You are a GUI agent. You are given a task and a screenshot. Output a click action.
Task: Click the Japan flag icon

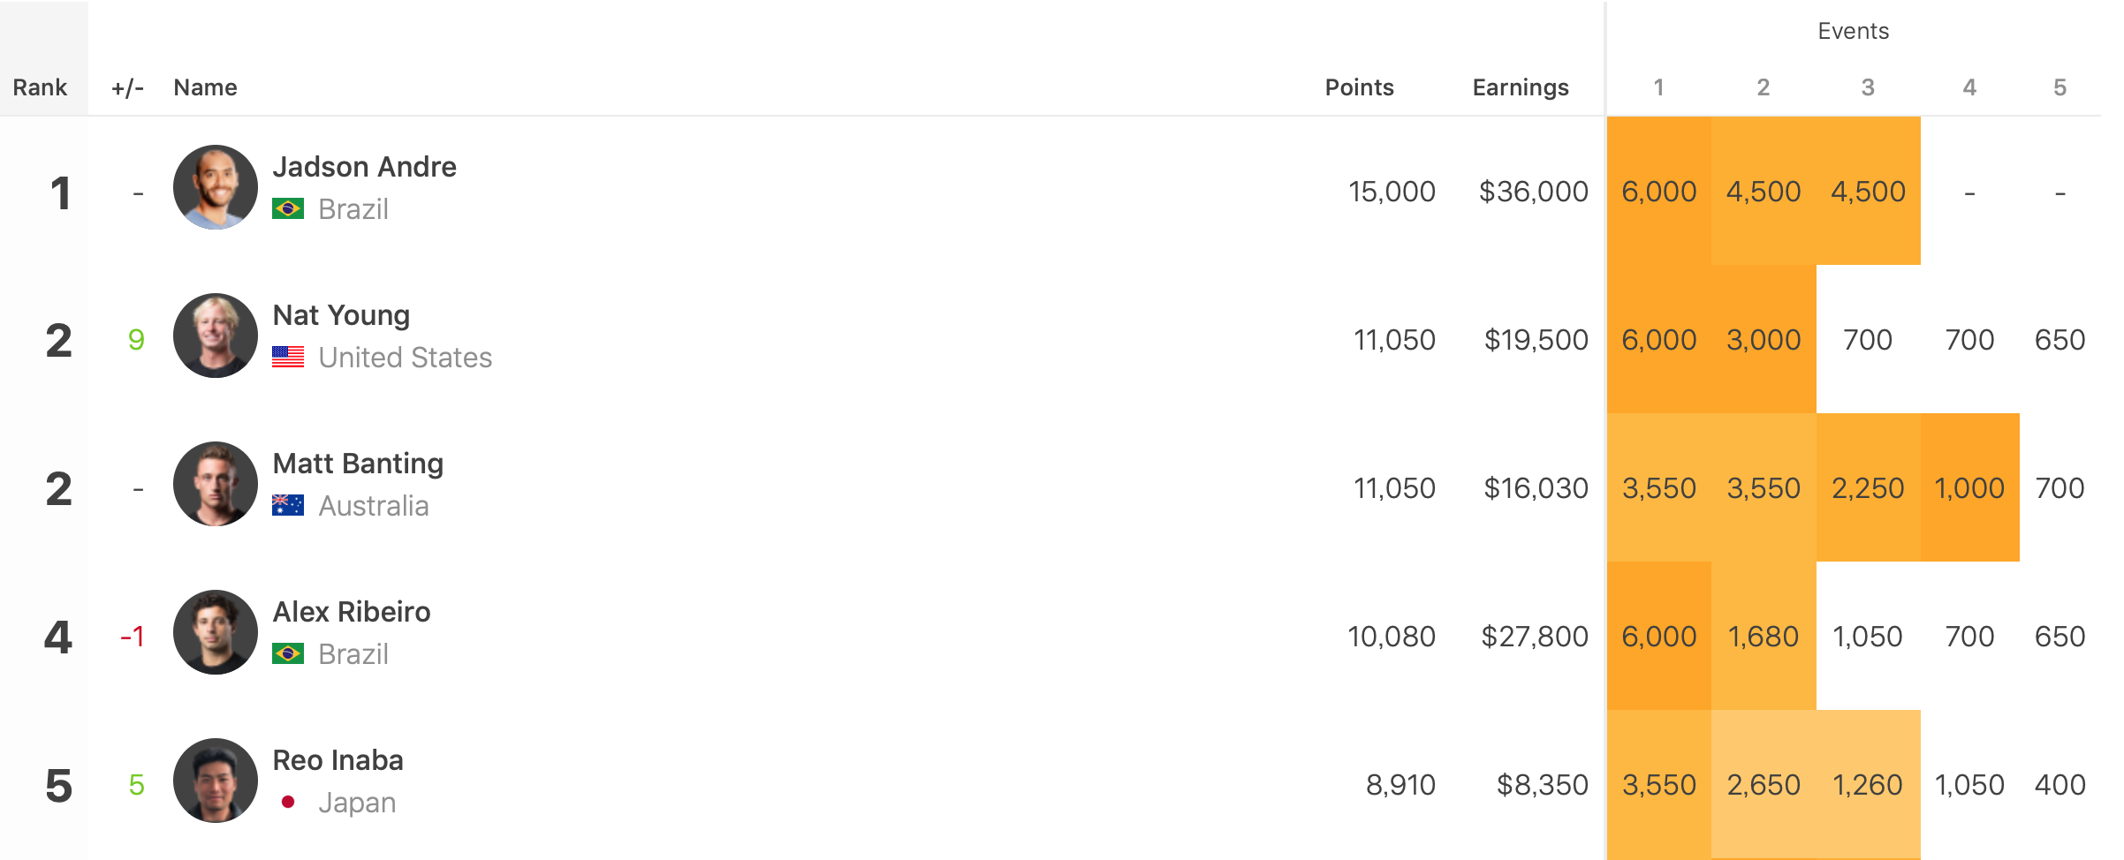(x=288, y=803)
